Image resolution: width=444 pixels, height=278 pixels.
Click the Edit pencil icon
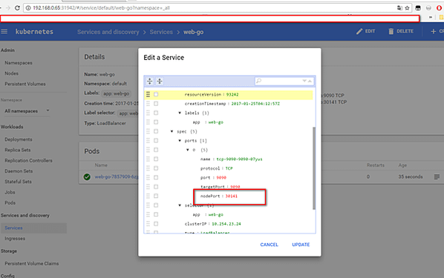point(359,31)
